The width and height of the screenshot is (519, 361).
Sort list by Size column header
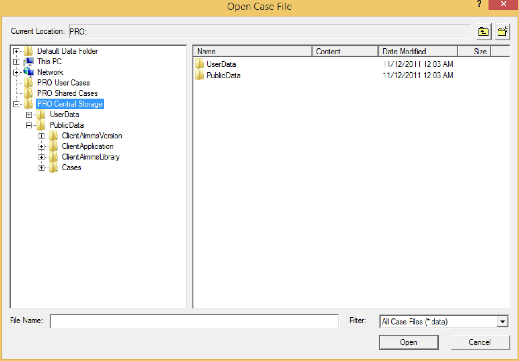475,51
